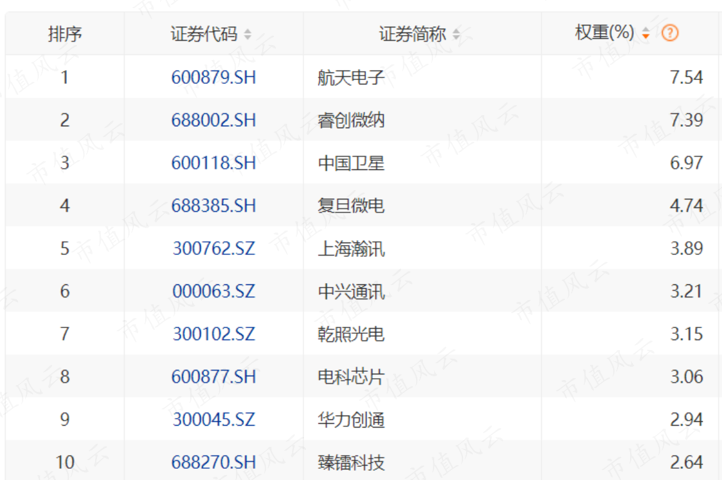This screenshot has height=480, width=722.
Task: Click the weight value 7.39
Action: tap(686, 120)
